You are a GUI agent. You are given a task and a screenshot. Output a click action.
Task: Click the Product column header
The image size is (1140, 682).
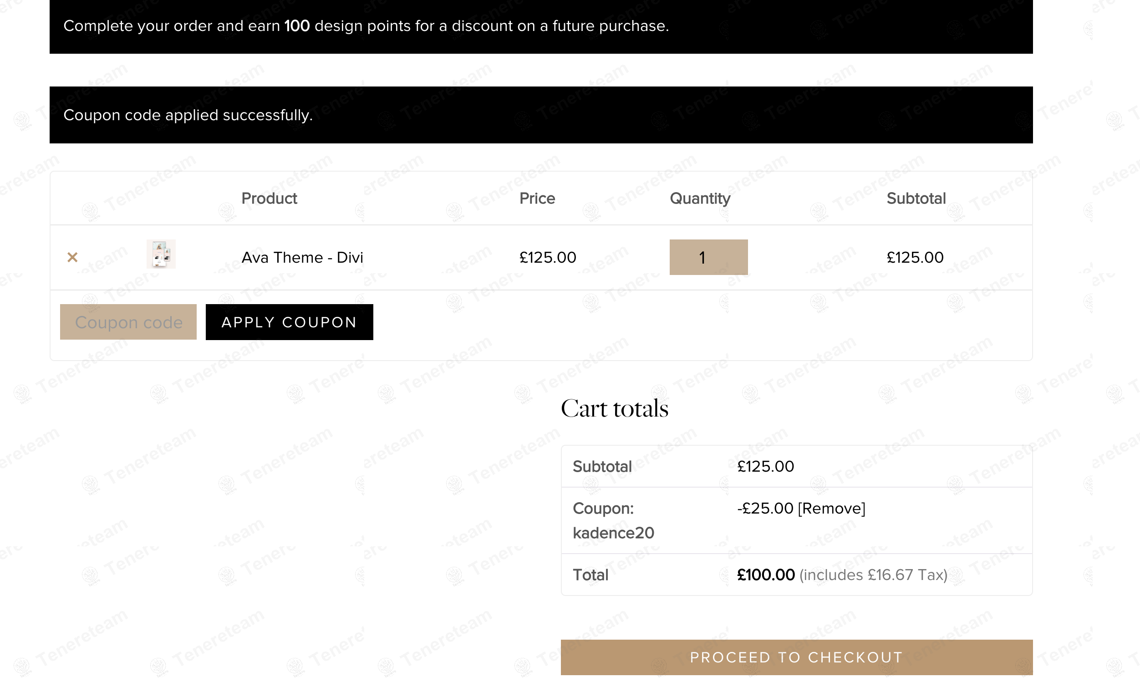(x=269, y=198)
